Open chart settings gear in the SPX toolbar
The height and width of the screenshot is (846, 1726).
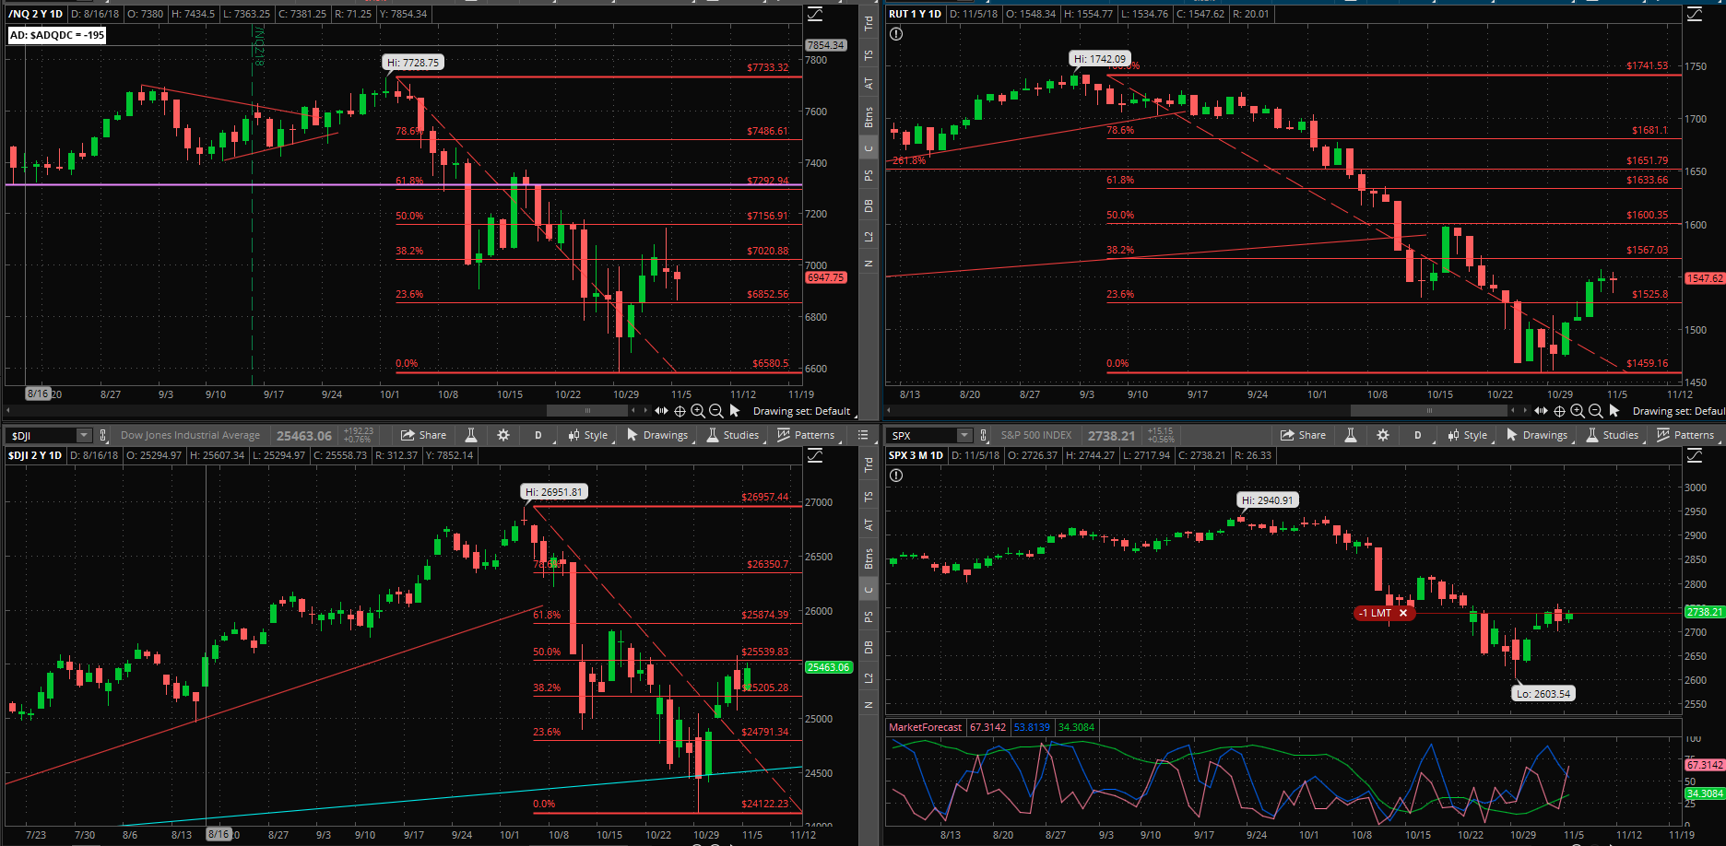tap(1383, 435)
